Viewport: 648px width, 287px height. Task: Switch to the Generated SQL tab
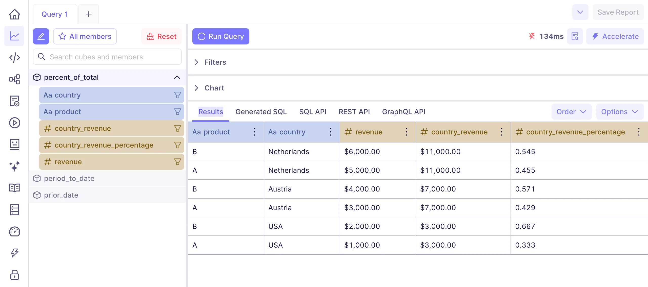pos(261,112)
